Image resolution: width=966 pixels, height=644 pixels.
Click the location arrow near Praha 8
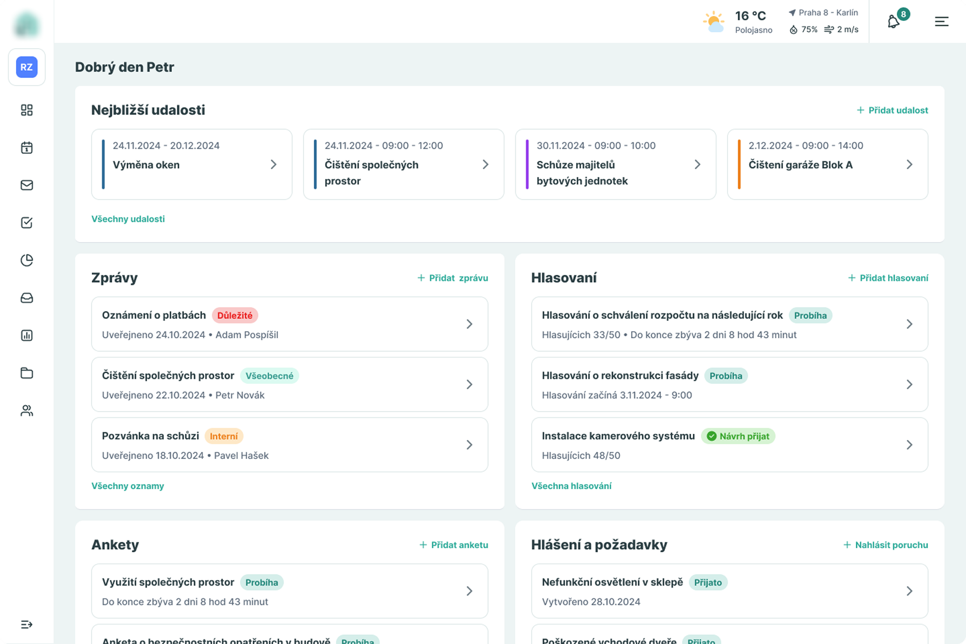pyautogui.click(x=792, y=12)
